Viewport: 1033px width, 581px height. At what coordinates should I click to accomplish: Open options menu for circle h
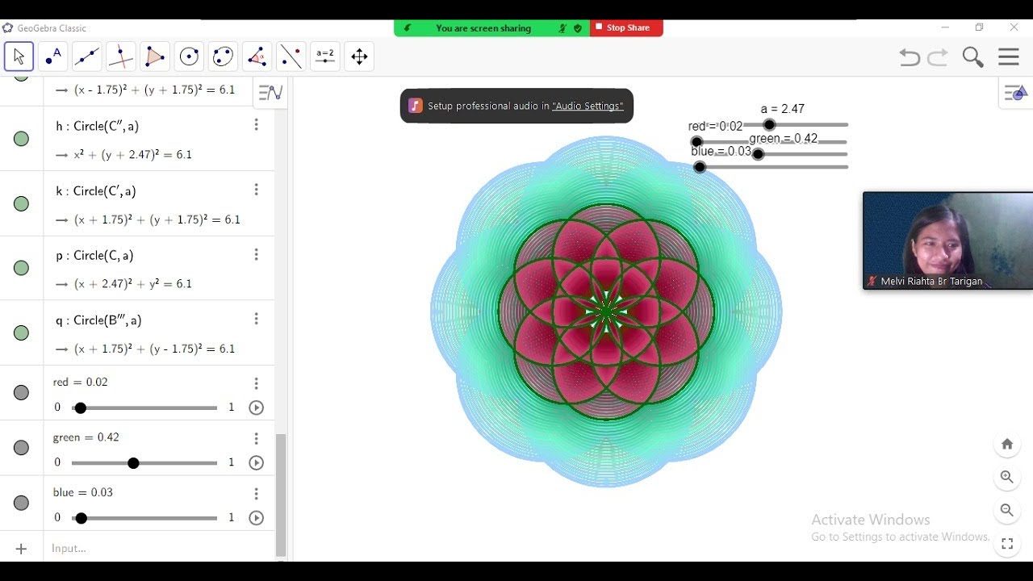coord(257,125)
